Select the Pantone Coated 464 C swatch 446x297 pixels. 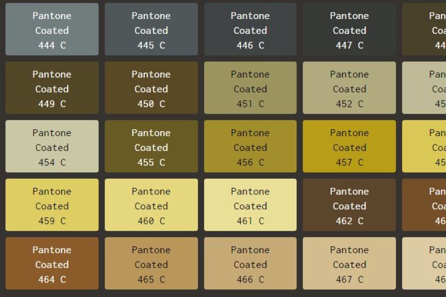pos(52,264)
